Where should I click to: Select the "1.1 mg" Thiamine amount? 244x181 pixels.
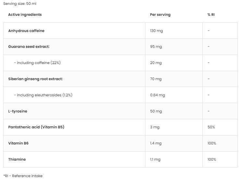tap(156, 159)
